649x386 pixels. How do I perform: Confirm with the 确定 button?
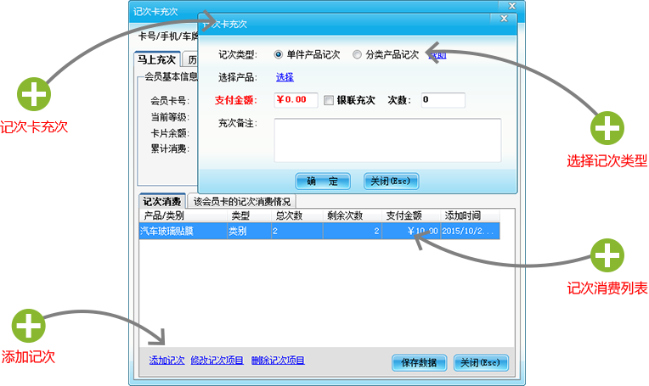[323, 181]
